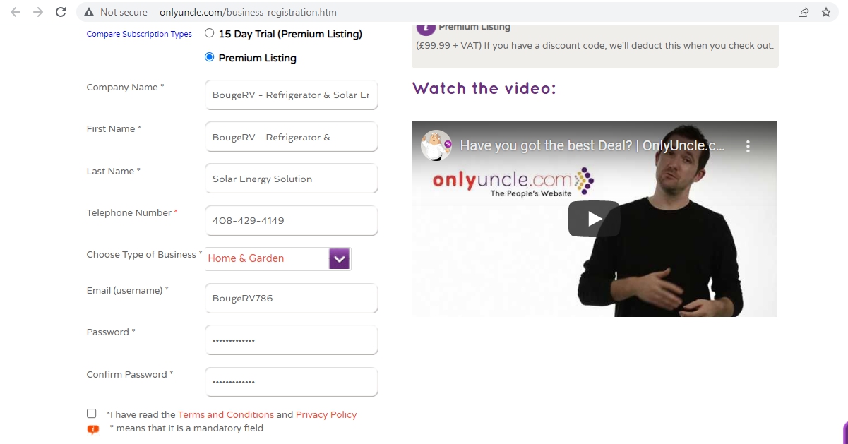The width and height of the screenshot is (848, 444).
Task: Select Premium Listing radio option
Action: [209, 57]
